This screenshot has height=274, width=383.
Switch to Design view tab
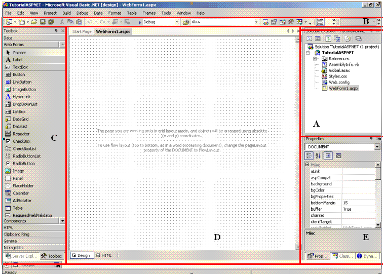pyautogui.click(x=82, y=255)
